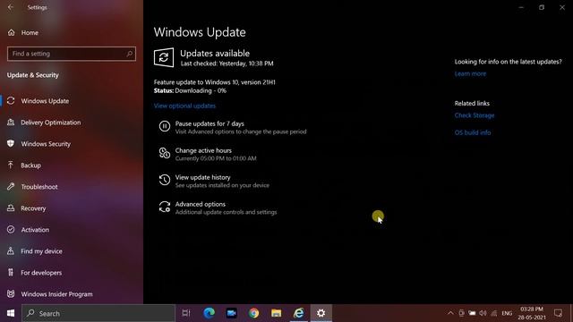Go back using the Settings back arrow

click(10, 7)
